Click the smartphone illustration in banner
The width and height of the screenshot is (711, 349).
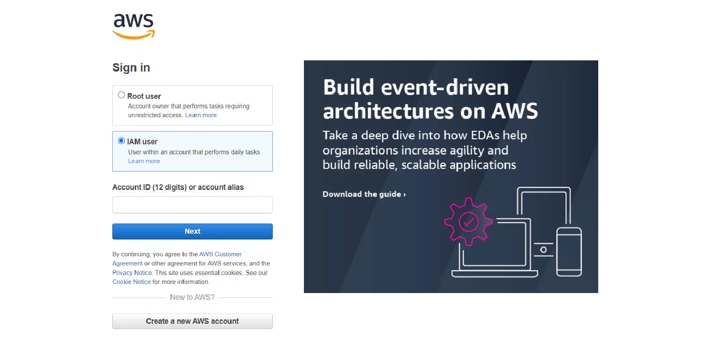(x=569, y=252)
